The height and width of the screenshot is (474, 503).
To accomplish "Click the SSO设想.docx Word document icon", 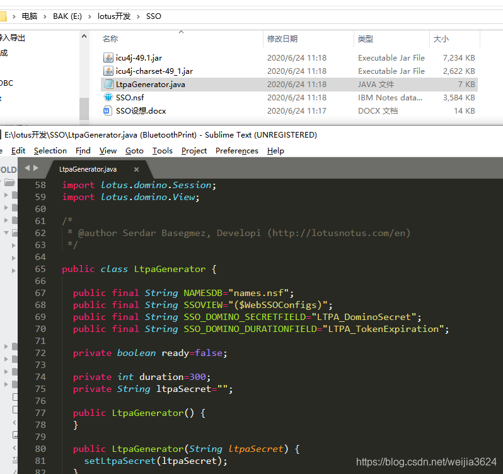I will [x=107, y=111].
